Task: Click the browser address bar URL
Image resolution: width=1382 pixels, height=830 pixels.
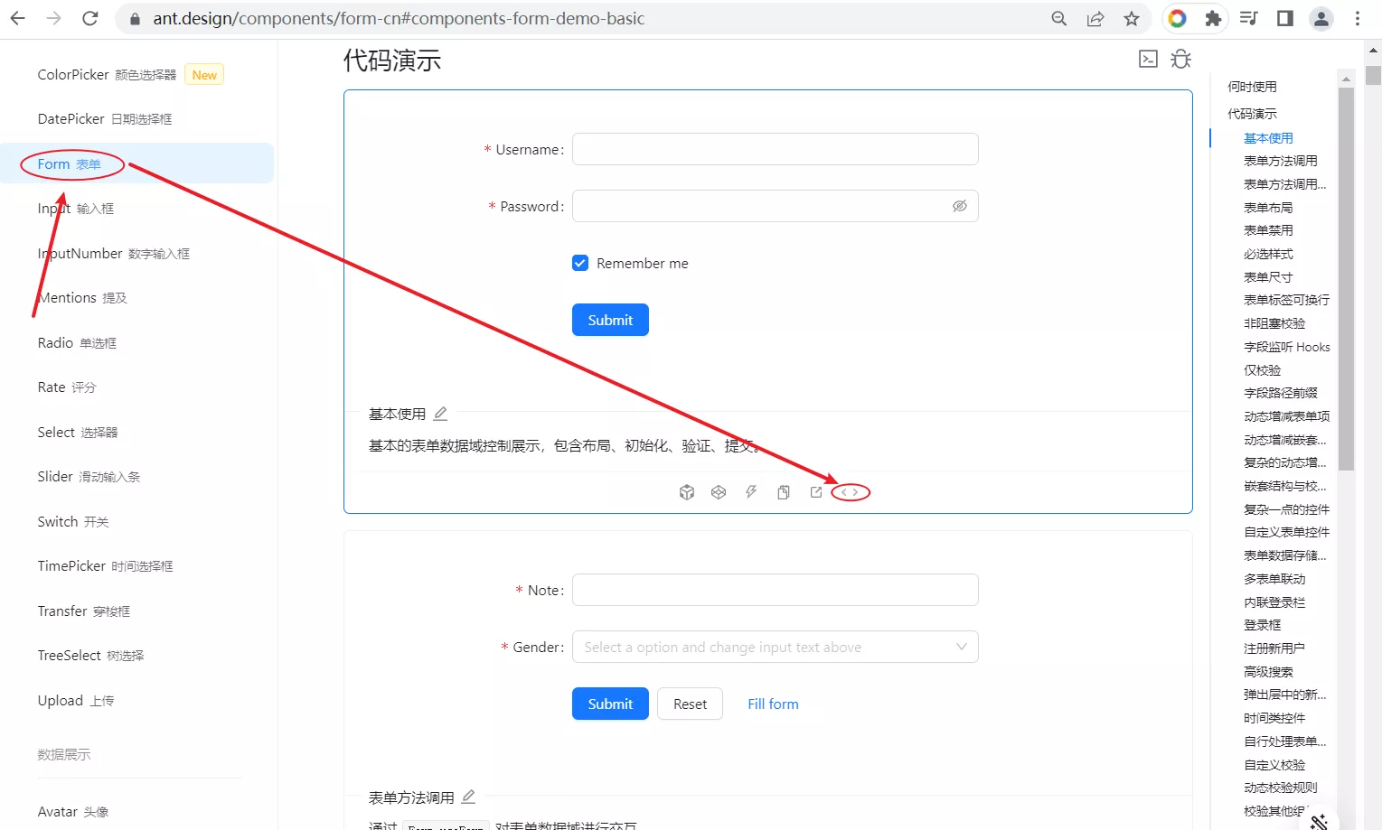Action: coord(399,18)
